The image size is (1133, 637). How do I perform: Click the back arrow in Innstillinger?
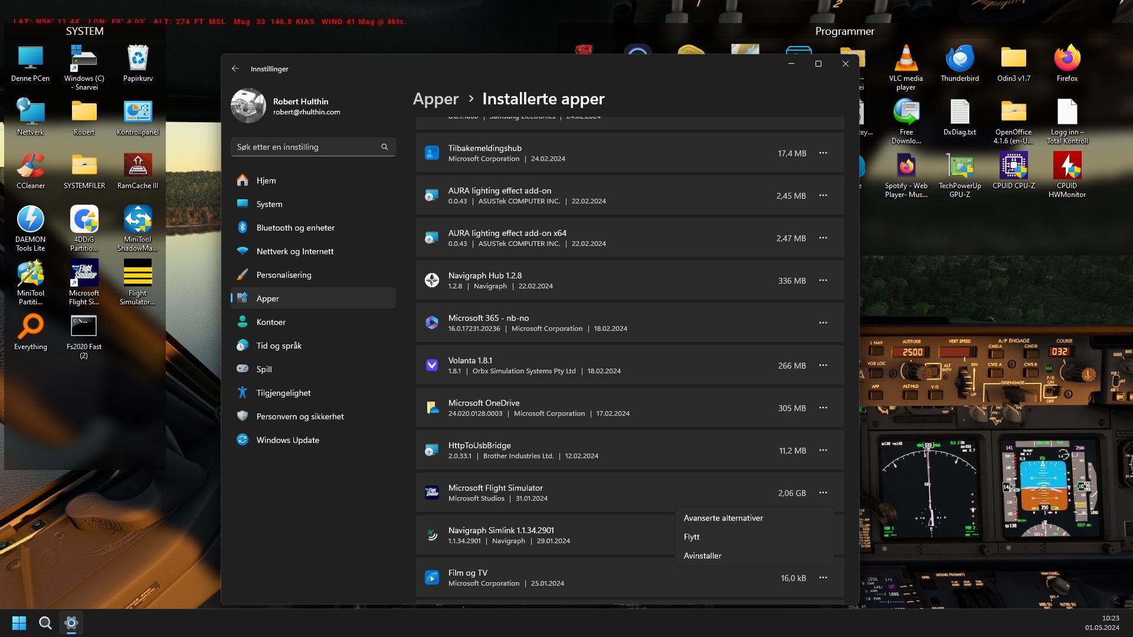click(235, 68)
